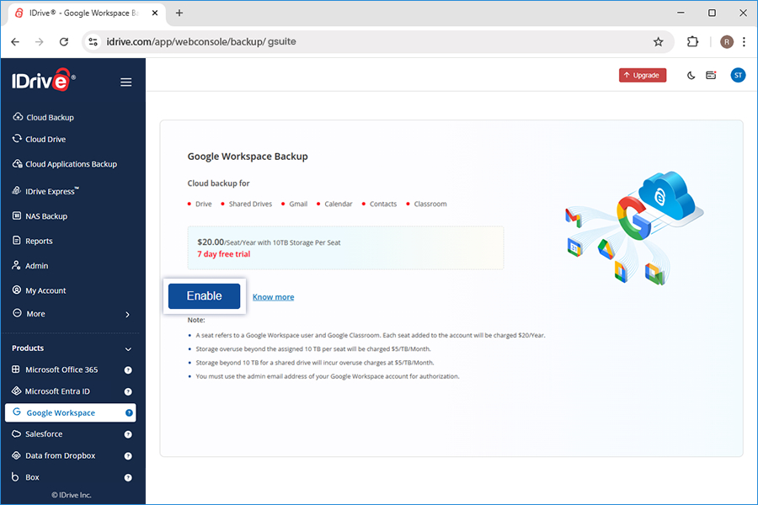Click Enable for Google Workspace Backup
This screenshot has height=505, width=758.
coord(204,295)
